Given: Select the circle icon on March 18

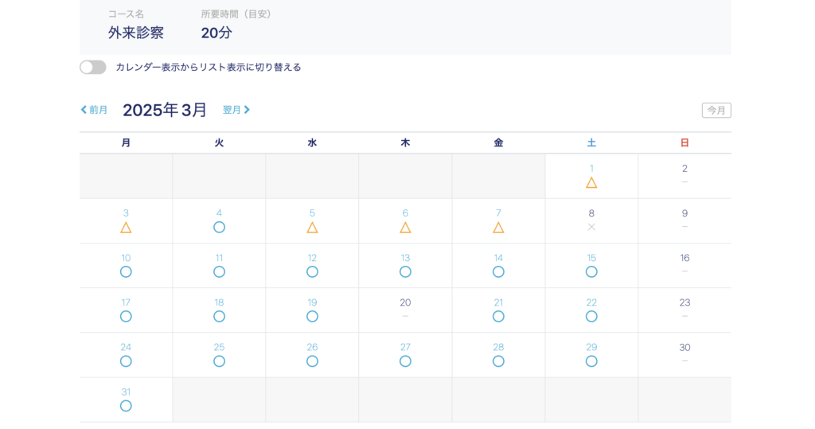Looking at the screenshot, I should [219, 317].
